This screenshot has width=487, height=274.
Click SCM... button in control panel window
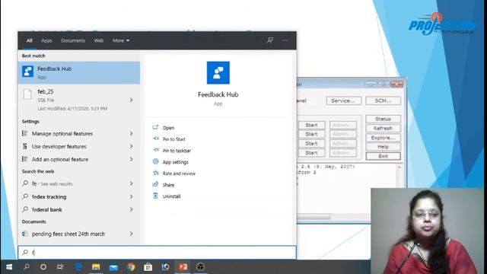383,100
